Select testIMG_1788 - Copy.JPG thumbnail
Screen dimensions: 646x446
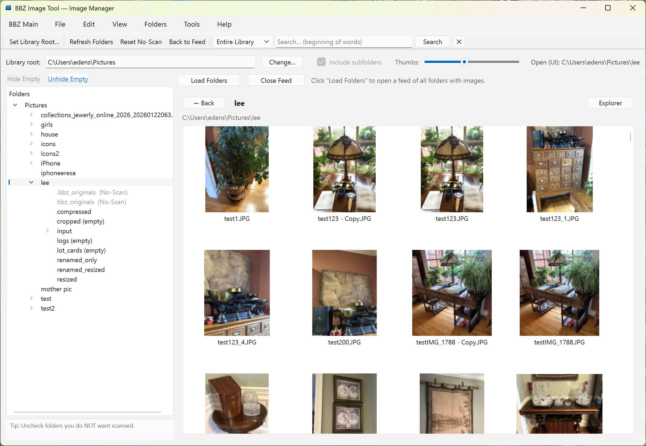[x=452, y=293]
